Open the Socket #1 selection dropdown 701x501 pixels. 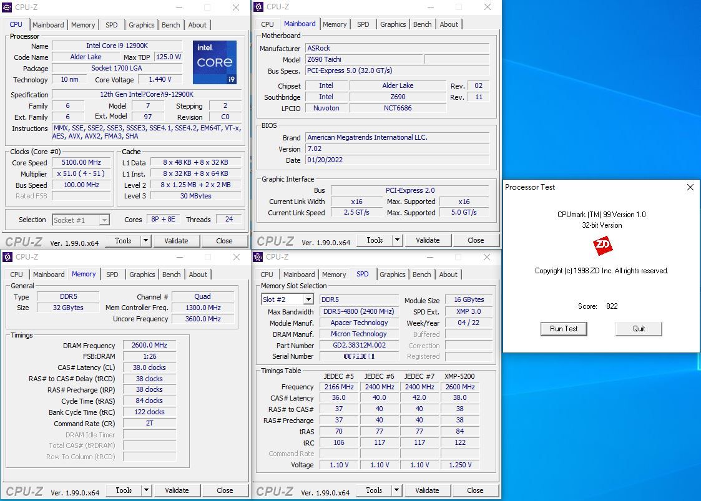104,220
